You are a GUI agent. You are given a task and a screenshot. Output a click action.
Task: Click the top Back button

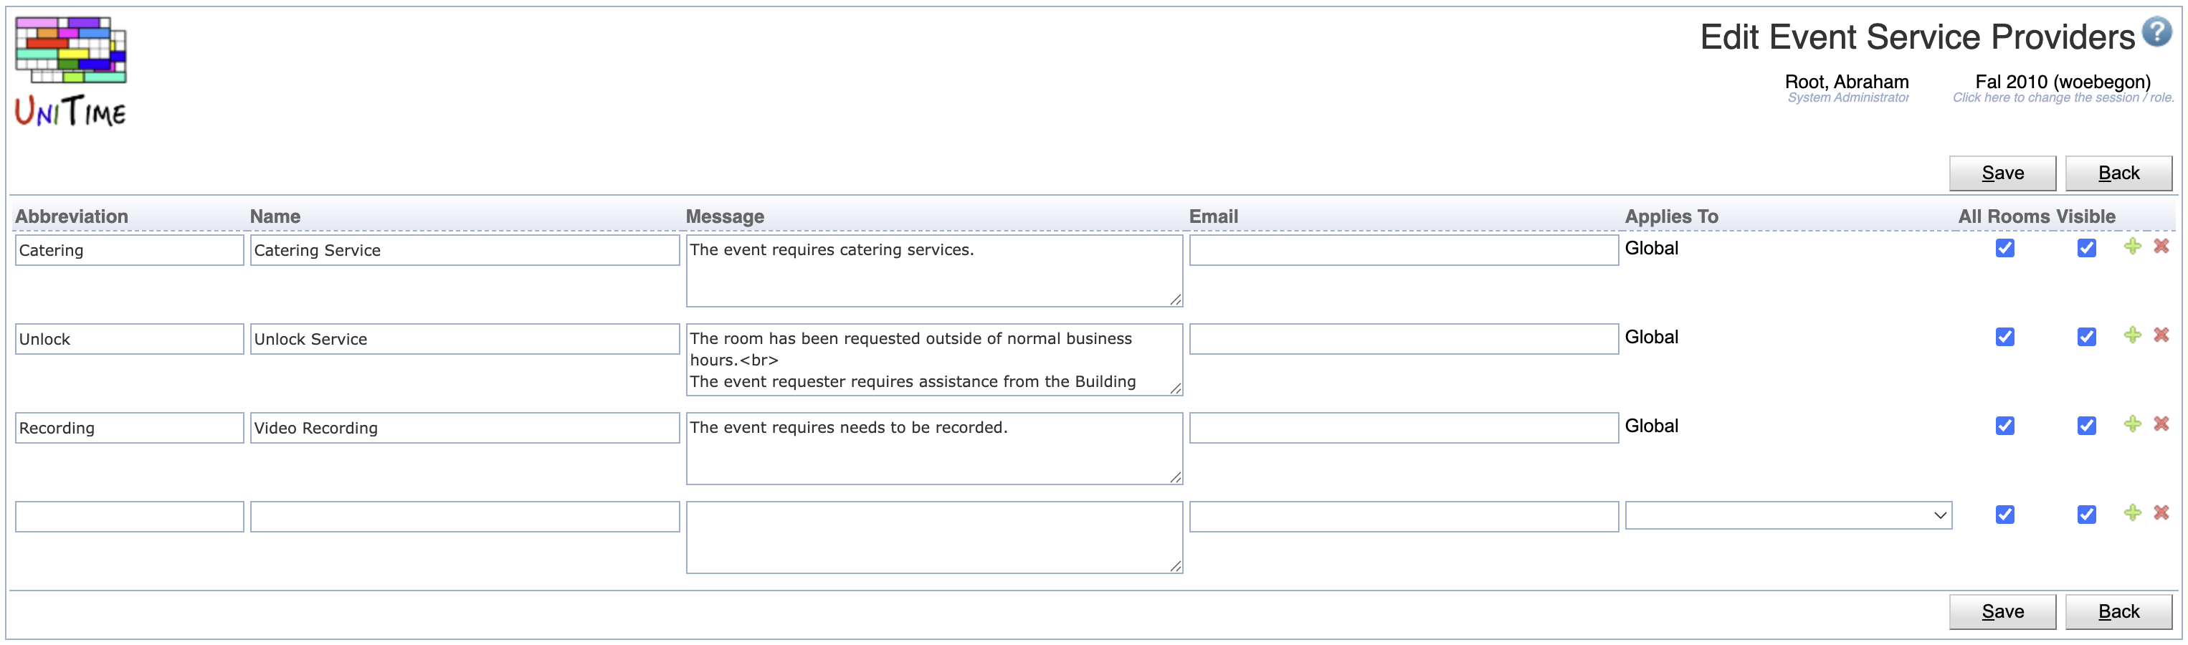2118,173
